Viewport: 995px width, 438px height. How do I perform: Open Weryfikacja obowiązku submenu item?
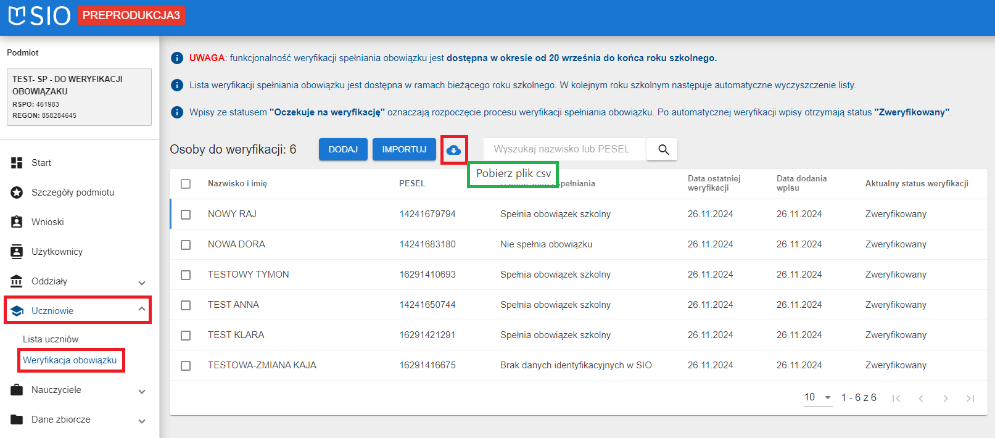[70, 360]
